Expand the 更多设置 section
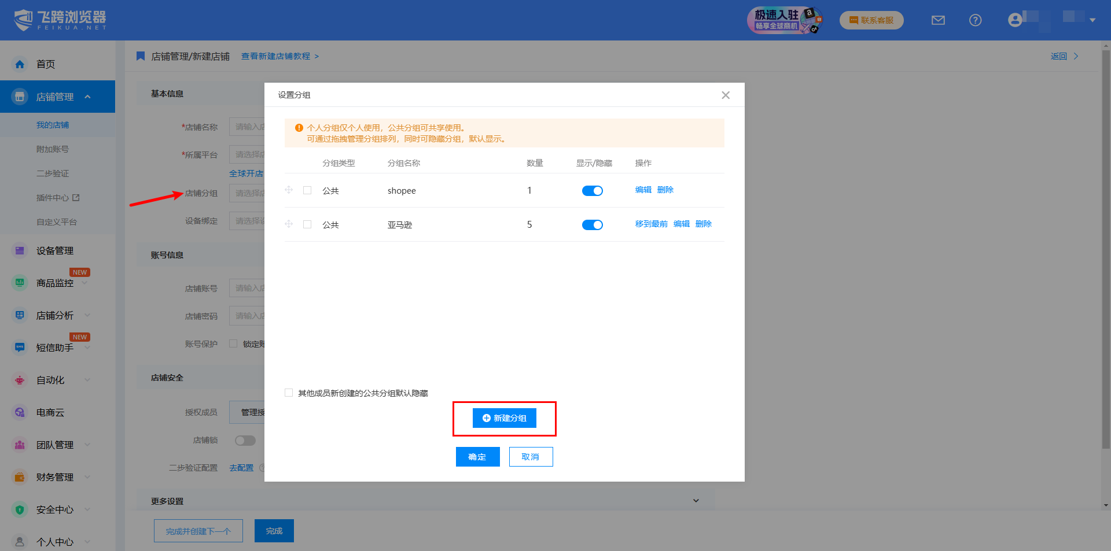1111x551 pixels. (x=696, y=501)
